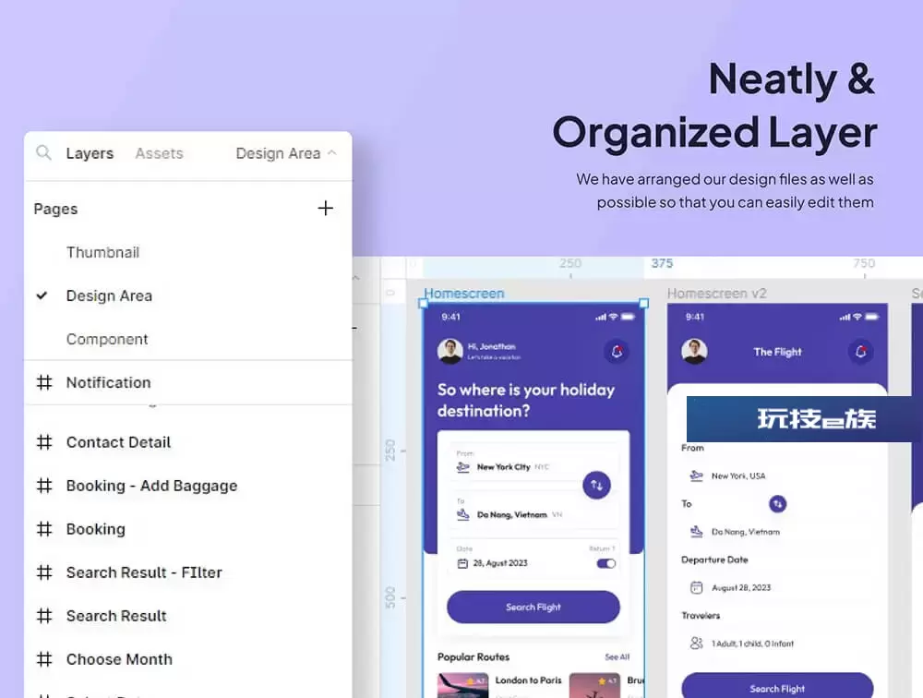Click London to Paris route thumbnail

tap(462, 686)
